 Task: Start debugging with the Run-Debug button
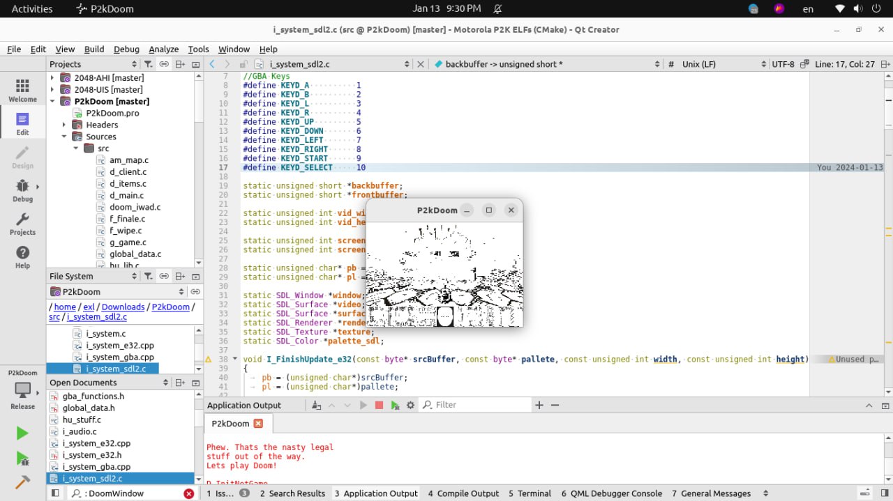pos(22,458)
